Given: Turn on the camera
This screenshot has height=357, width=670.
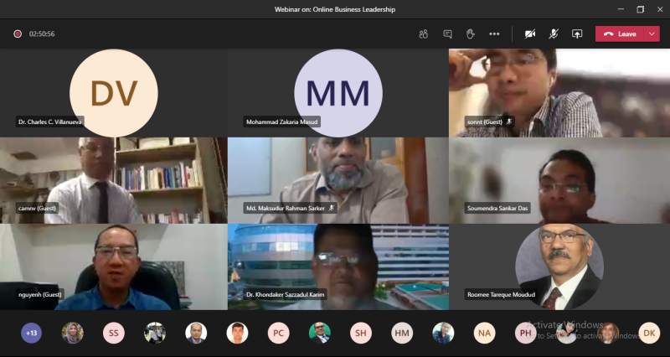Looking at the screenshot, I should pyautogui.click(x=530, y=34).
